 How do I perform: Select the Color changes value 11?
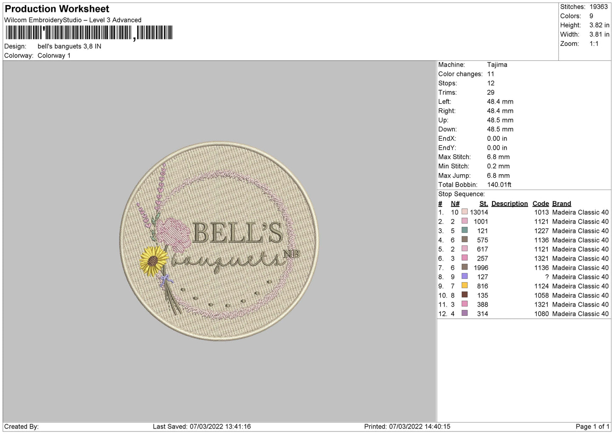click(490, 74)
